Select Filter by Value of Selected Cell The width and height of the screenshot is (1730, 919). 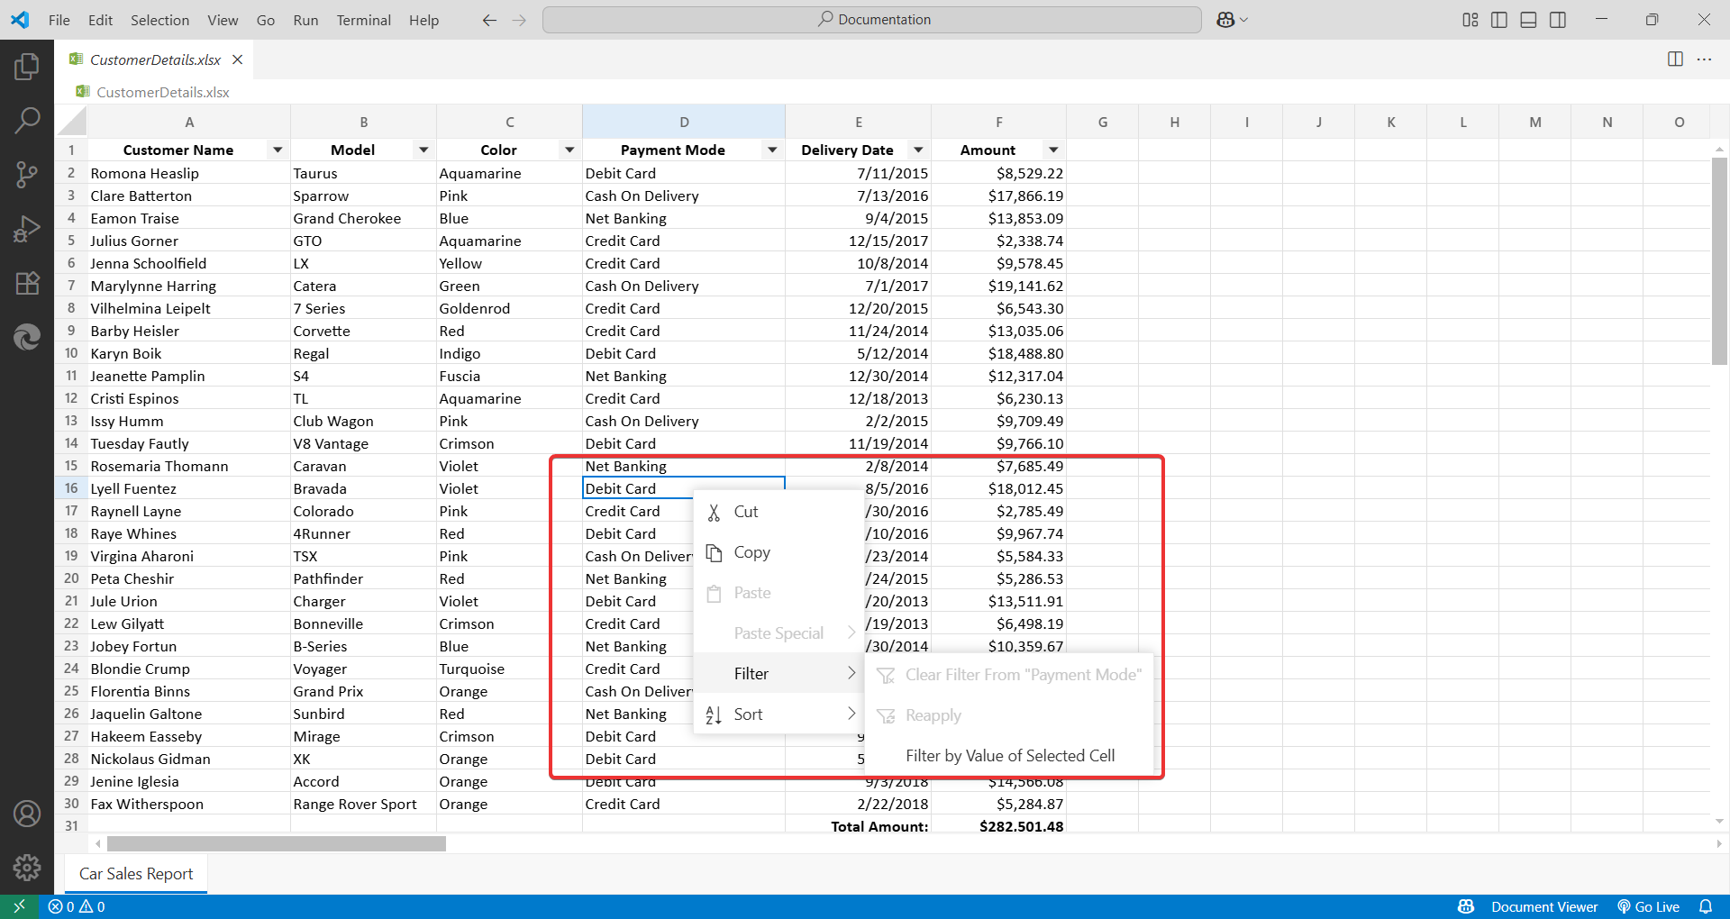click(1009, 755)
